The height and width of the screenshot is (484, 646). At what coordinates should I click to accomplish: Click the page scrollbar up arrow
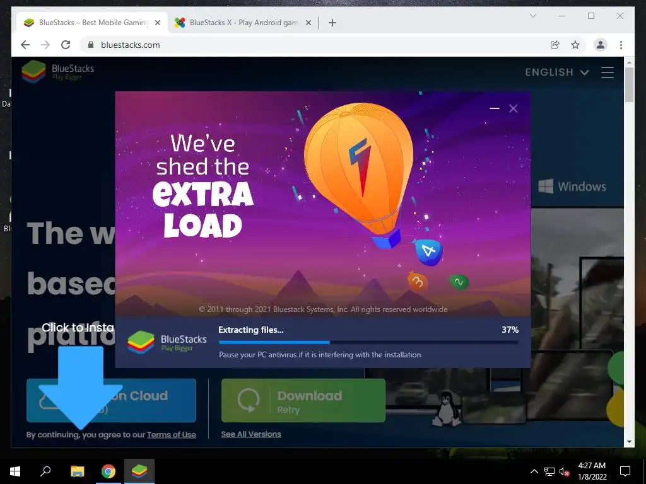coord(629,62)
